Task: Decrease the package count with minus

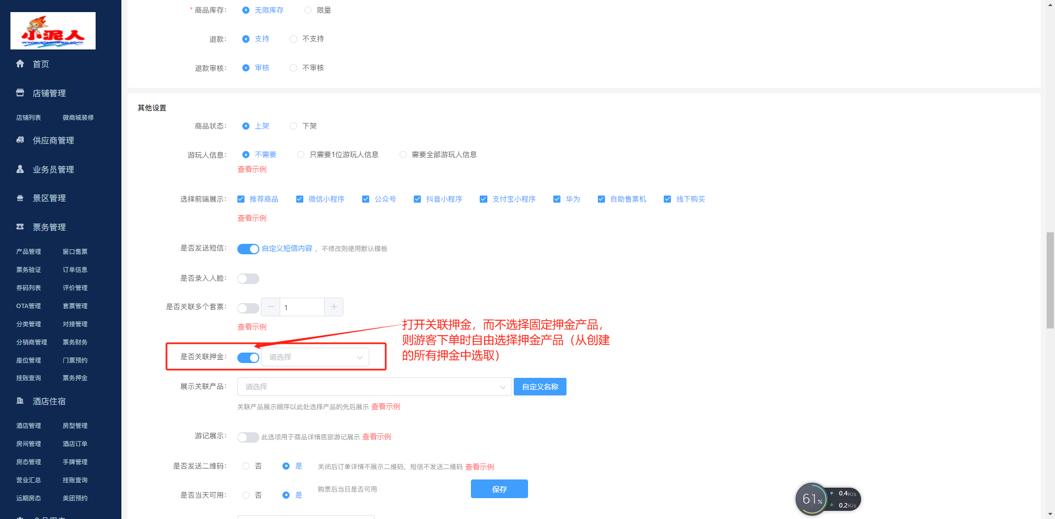Action: pyautogui.click(x=270, y=307)
